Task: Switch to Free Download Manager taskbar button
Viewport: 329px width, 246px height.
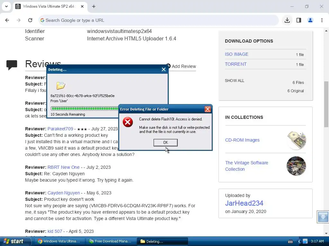Action: (111, 242)
